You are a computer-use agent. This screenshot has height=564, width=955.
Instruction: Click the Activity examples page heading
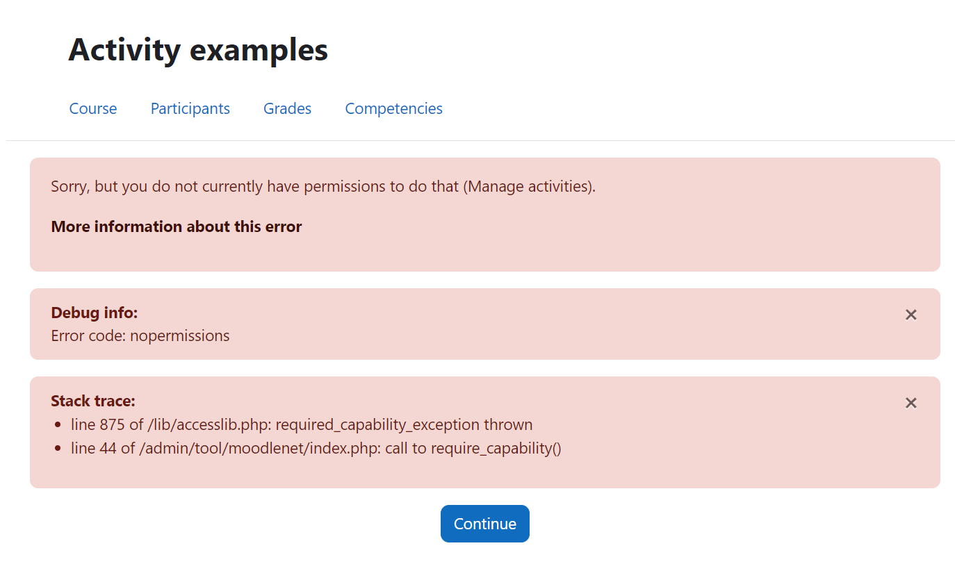[198, 50]
